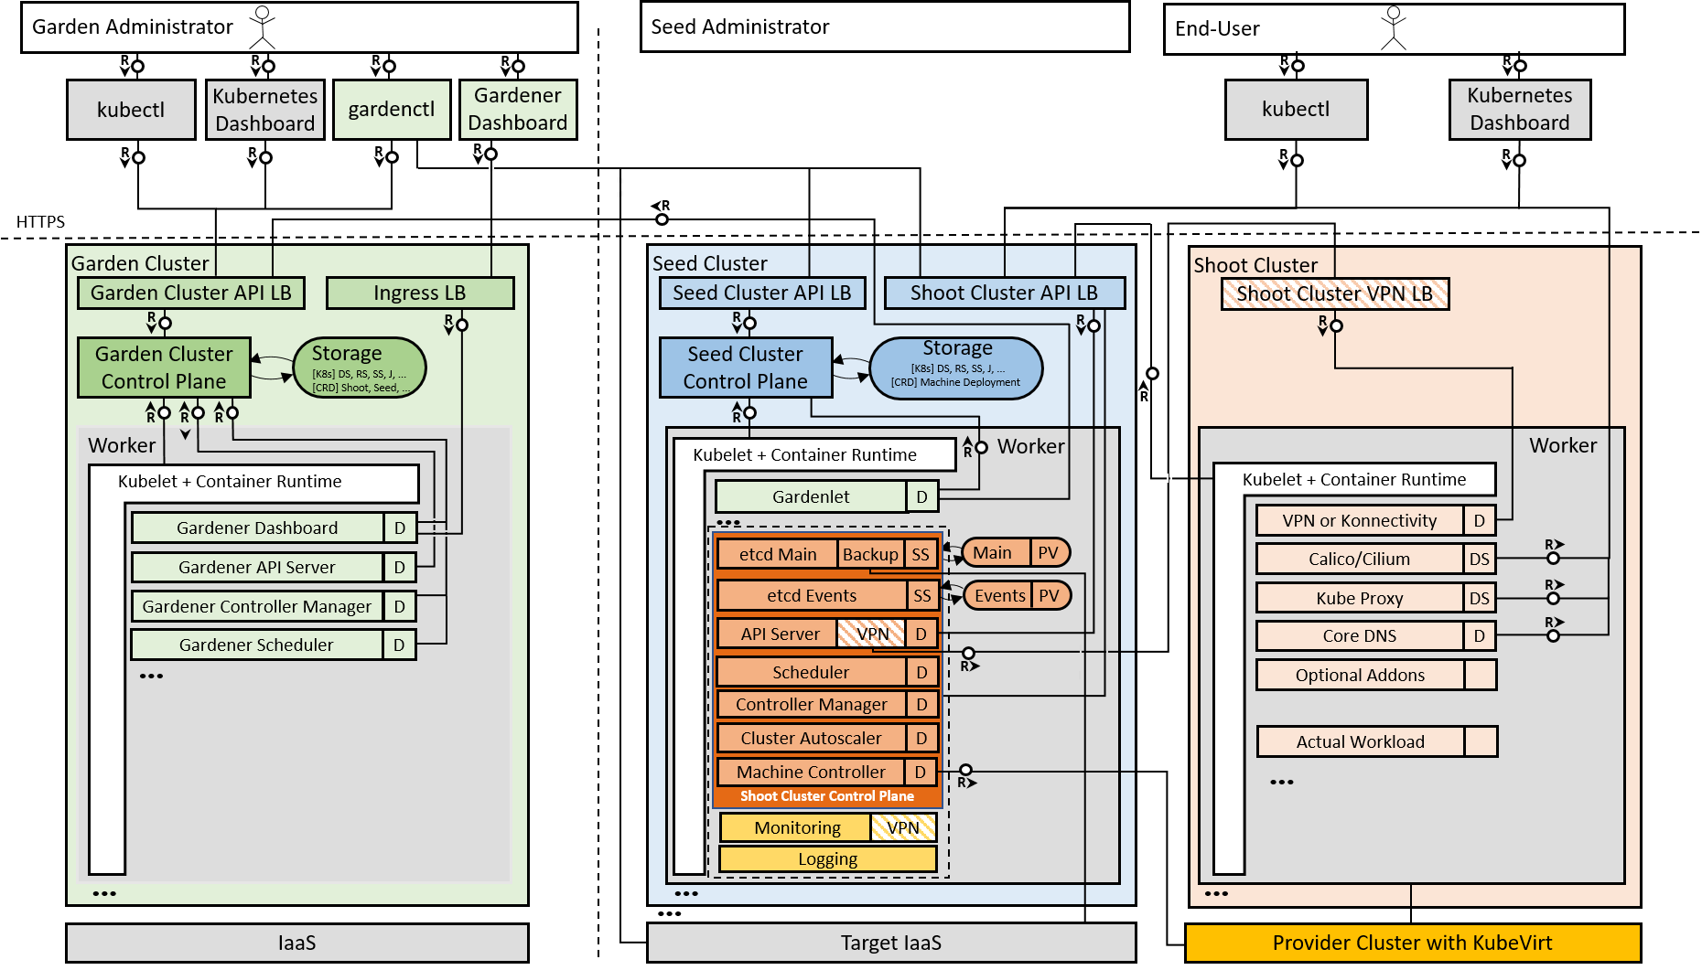The image size is (1702, 970).
Task: Click the Shoot Cluster VPN LB box
Action: [1334, 293]
